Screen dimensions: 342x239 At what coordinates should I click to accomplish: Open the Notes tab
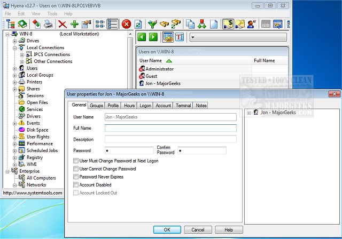point(201,106)
